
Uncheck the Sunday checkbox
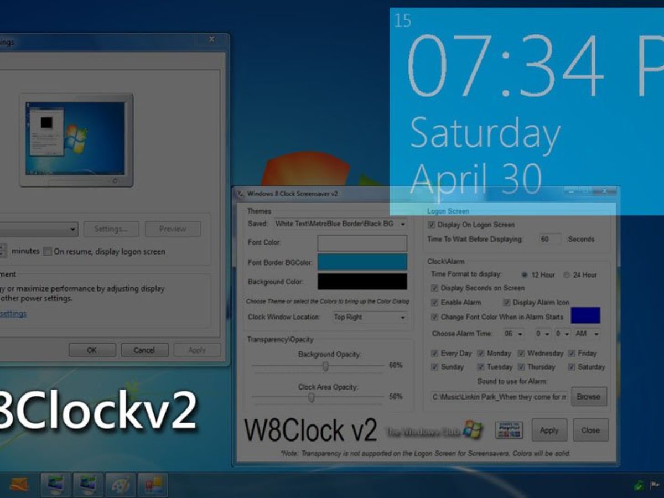[x=435, y=367]
